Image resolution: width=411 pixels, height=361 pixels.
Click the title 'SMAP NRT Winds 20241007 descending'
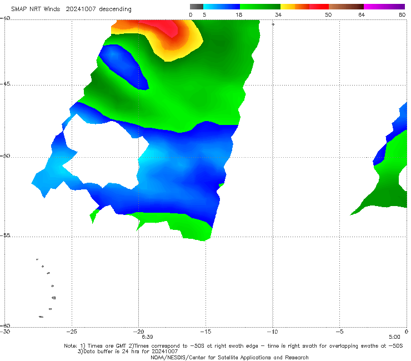71,9
